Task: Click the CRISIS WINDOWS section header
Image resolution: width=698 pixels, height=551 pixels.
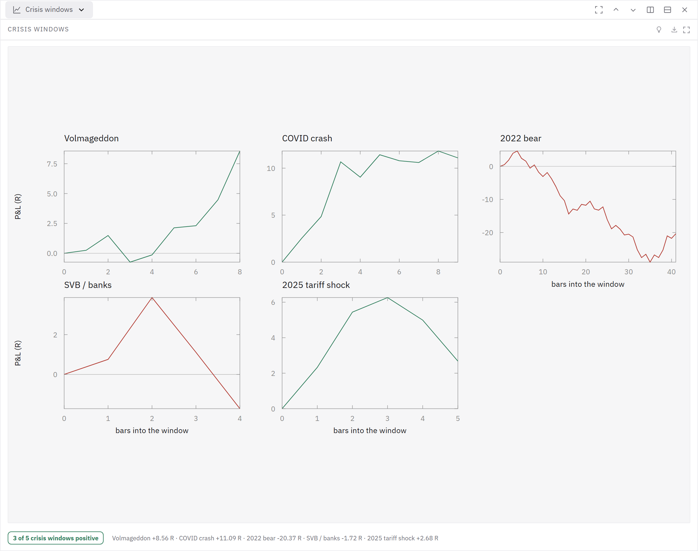Action: [38, 29]
